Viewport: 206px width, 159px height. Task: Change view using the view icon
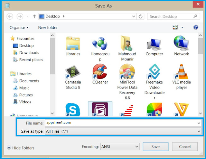(x=175, y=27)
